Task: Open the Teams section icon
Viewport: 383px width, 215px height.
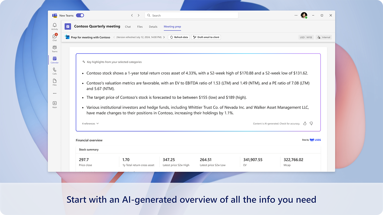Action: tap(55, 49)
